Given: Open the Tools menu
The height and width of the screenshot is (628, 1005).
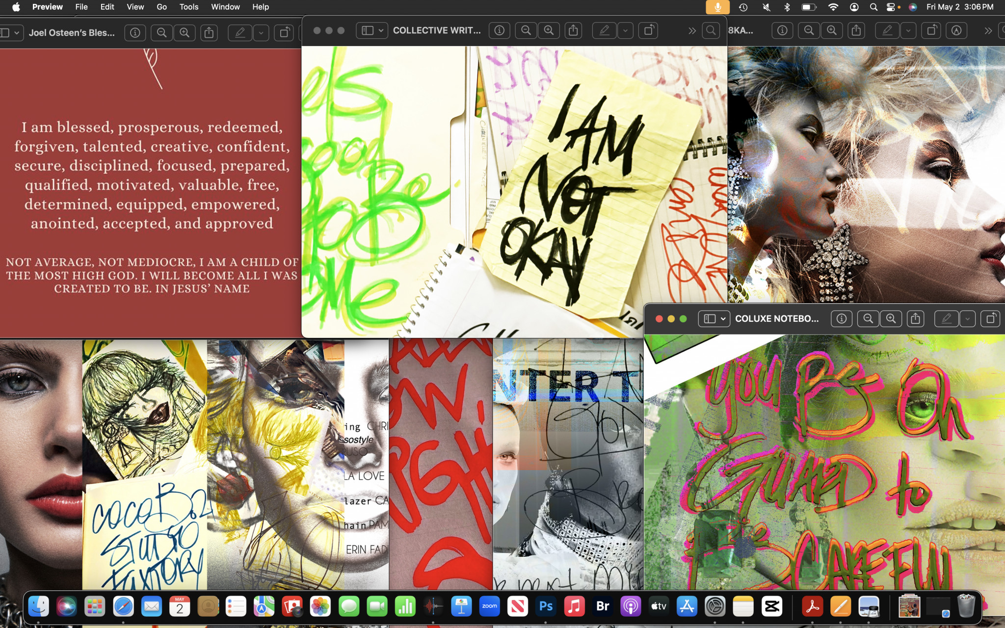Looking at the screenshot, I should (188, 7).
